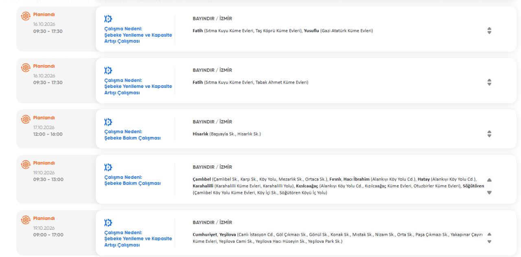Screen dimensions: 521x257
Task: Click the "Paşa Çıkmazı Sk." street name
Action: [x=432, y=235]
